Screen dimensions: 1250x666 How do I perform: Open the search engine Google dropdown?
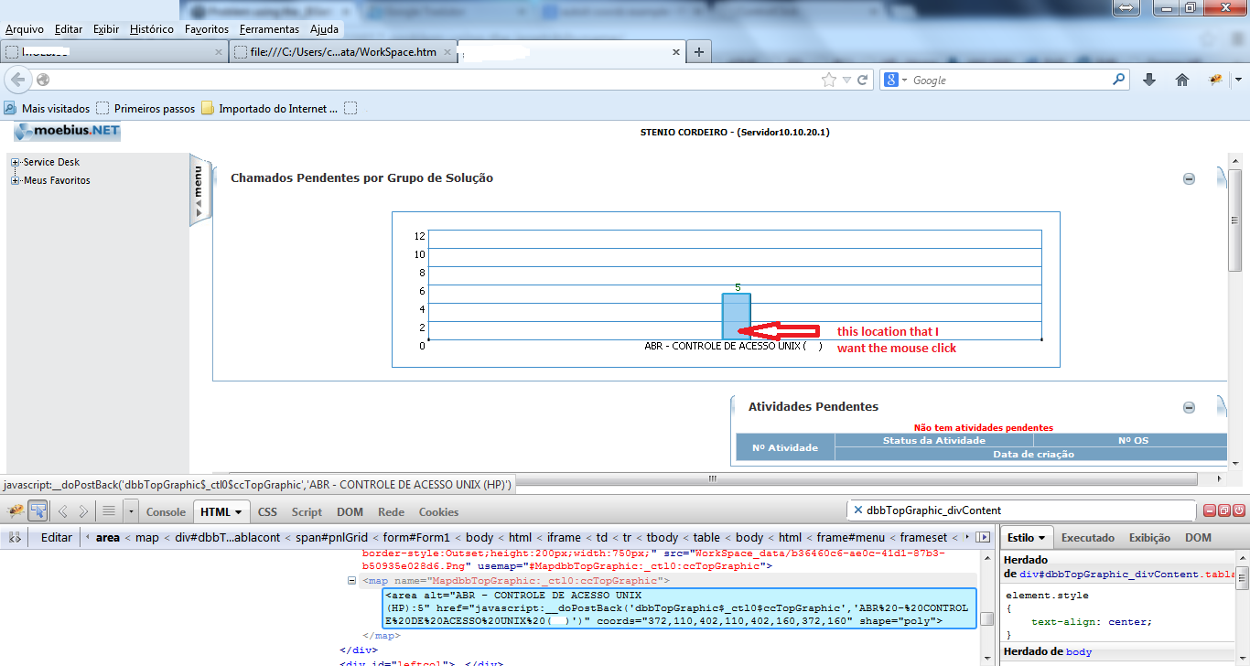(905, 81)
